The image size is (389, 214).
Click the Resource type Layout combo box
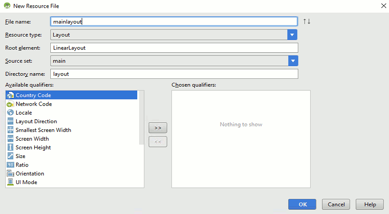coord(174,35)
